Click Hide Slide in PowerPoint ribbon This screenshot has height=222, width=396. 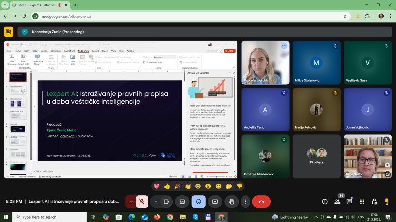pyautogui.click(x=73, y=60)
